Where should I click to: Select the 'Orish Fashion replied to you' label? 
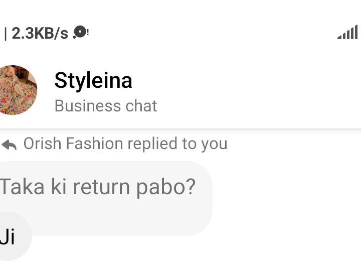125,144
